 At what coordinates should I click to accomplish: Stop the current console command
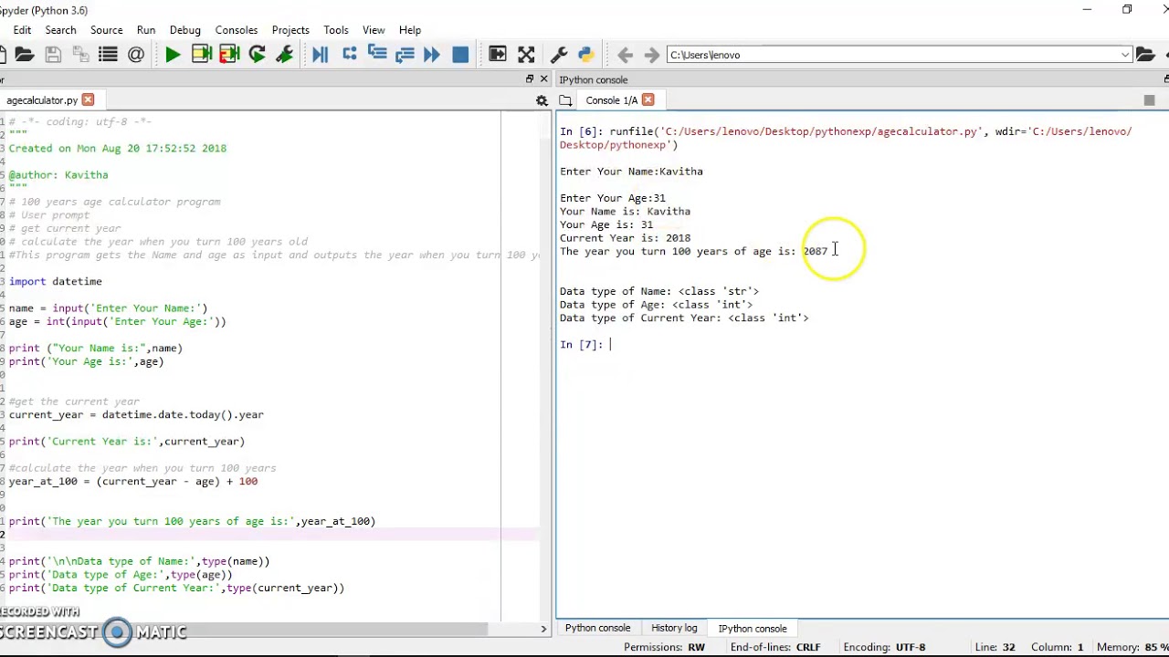coord(1149,100)
